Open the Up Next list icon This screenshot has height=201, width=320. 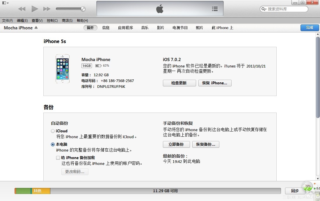(x=215, y=9)
